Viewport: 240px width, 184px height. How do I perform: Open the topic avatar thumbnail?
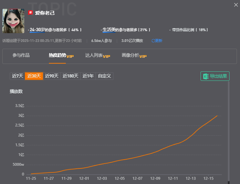(14, 21)
